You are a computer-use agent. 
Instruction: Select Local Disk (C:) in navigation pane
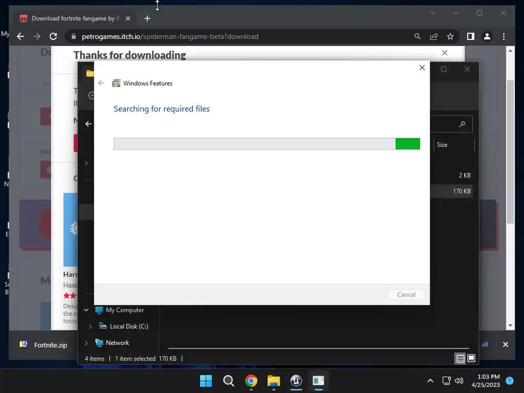click(x=128, y=326)
